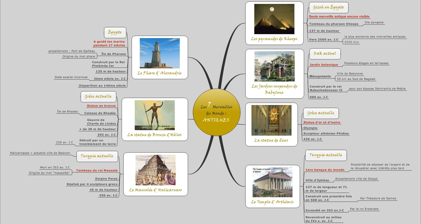Click the 'Égypte' label above the lighthouse branches
This screenshot has width=421, height=224.
(115, 32)
